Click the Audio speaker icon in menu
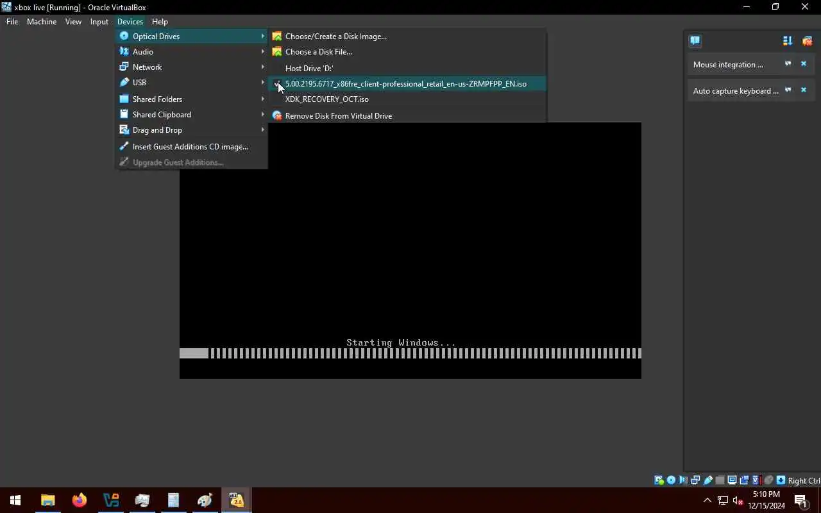This screenshot has width=821, height=513. pos(124,51)
